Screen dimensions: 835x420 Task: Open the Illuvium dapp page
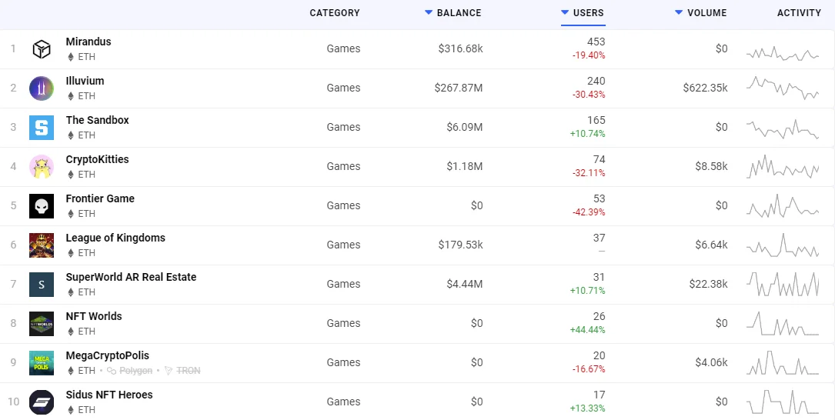tap(85, 81)
